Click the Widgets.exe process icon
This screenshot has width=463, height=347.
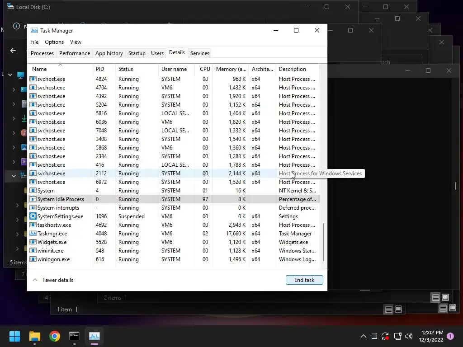[x=33, y=242]
